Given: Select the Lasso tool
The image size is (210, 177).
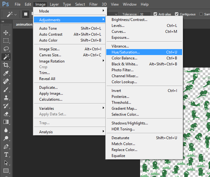Looking at the screenshot, I should (x=6, y=49).
